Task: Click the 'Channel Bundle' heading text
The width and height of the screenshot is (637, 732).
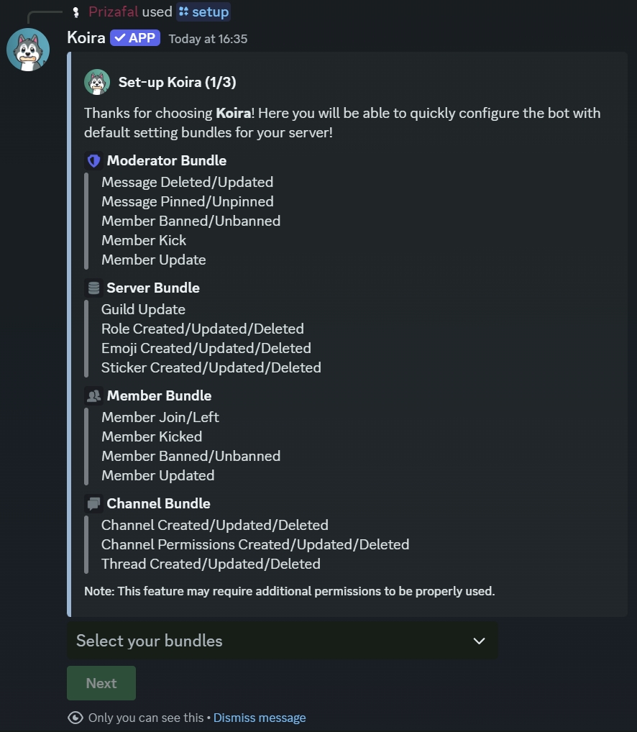Action: click(x=158, y=503)
